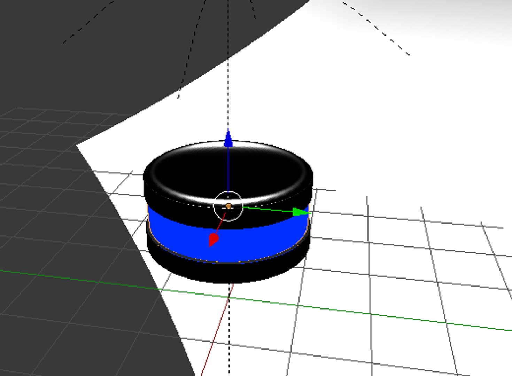
Task: Click the red X-axis gizmo handle
Action: point(213,240)
